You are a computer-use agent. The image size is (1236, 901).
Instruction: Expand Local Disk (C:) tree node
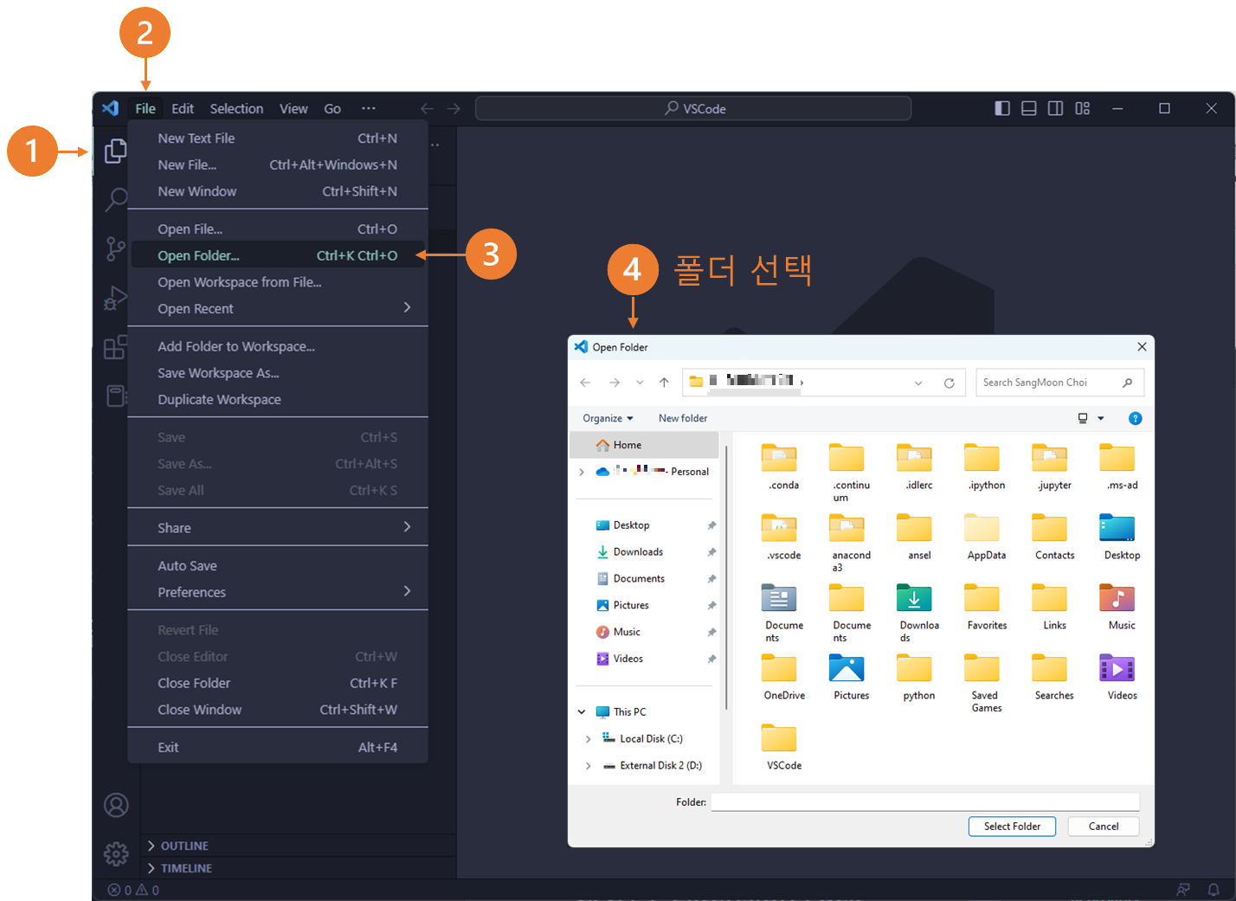tap(588, 739)
